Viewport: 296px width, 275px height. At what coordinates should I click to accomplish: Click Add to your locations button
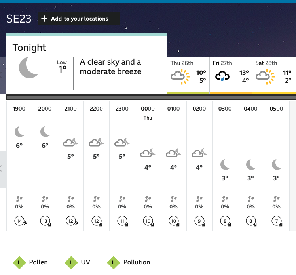(79, 19)
